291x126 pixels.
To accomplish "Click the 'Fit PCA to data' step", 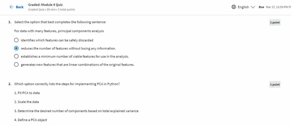I will click(x=27, y=93).
